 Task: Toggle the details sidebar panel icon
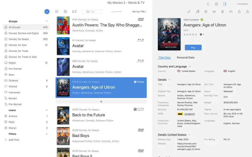tap(225, 4)
